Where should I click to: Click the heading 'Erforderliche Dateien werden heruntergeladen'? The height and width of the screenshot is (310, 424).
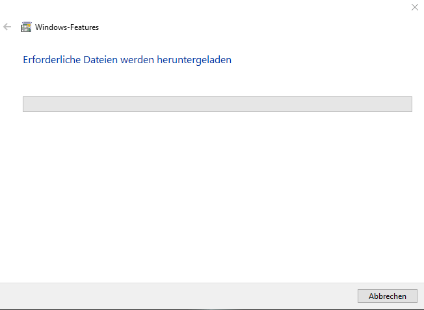[127, 59]
